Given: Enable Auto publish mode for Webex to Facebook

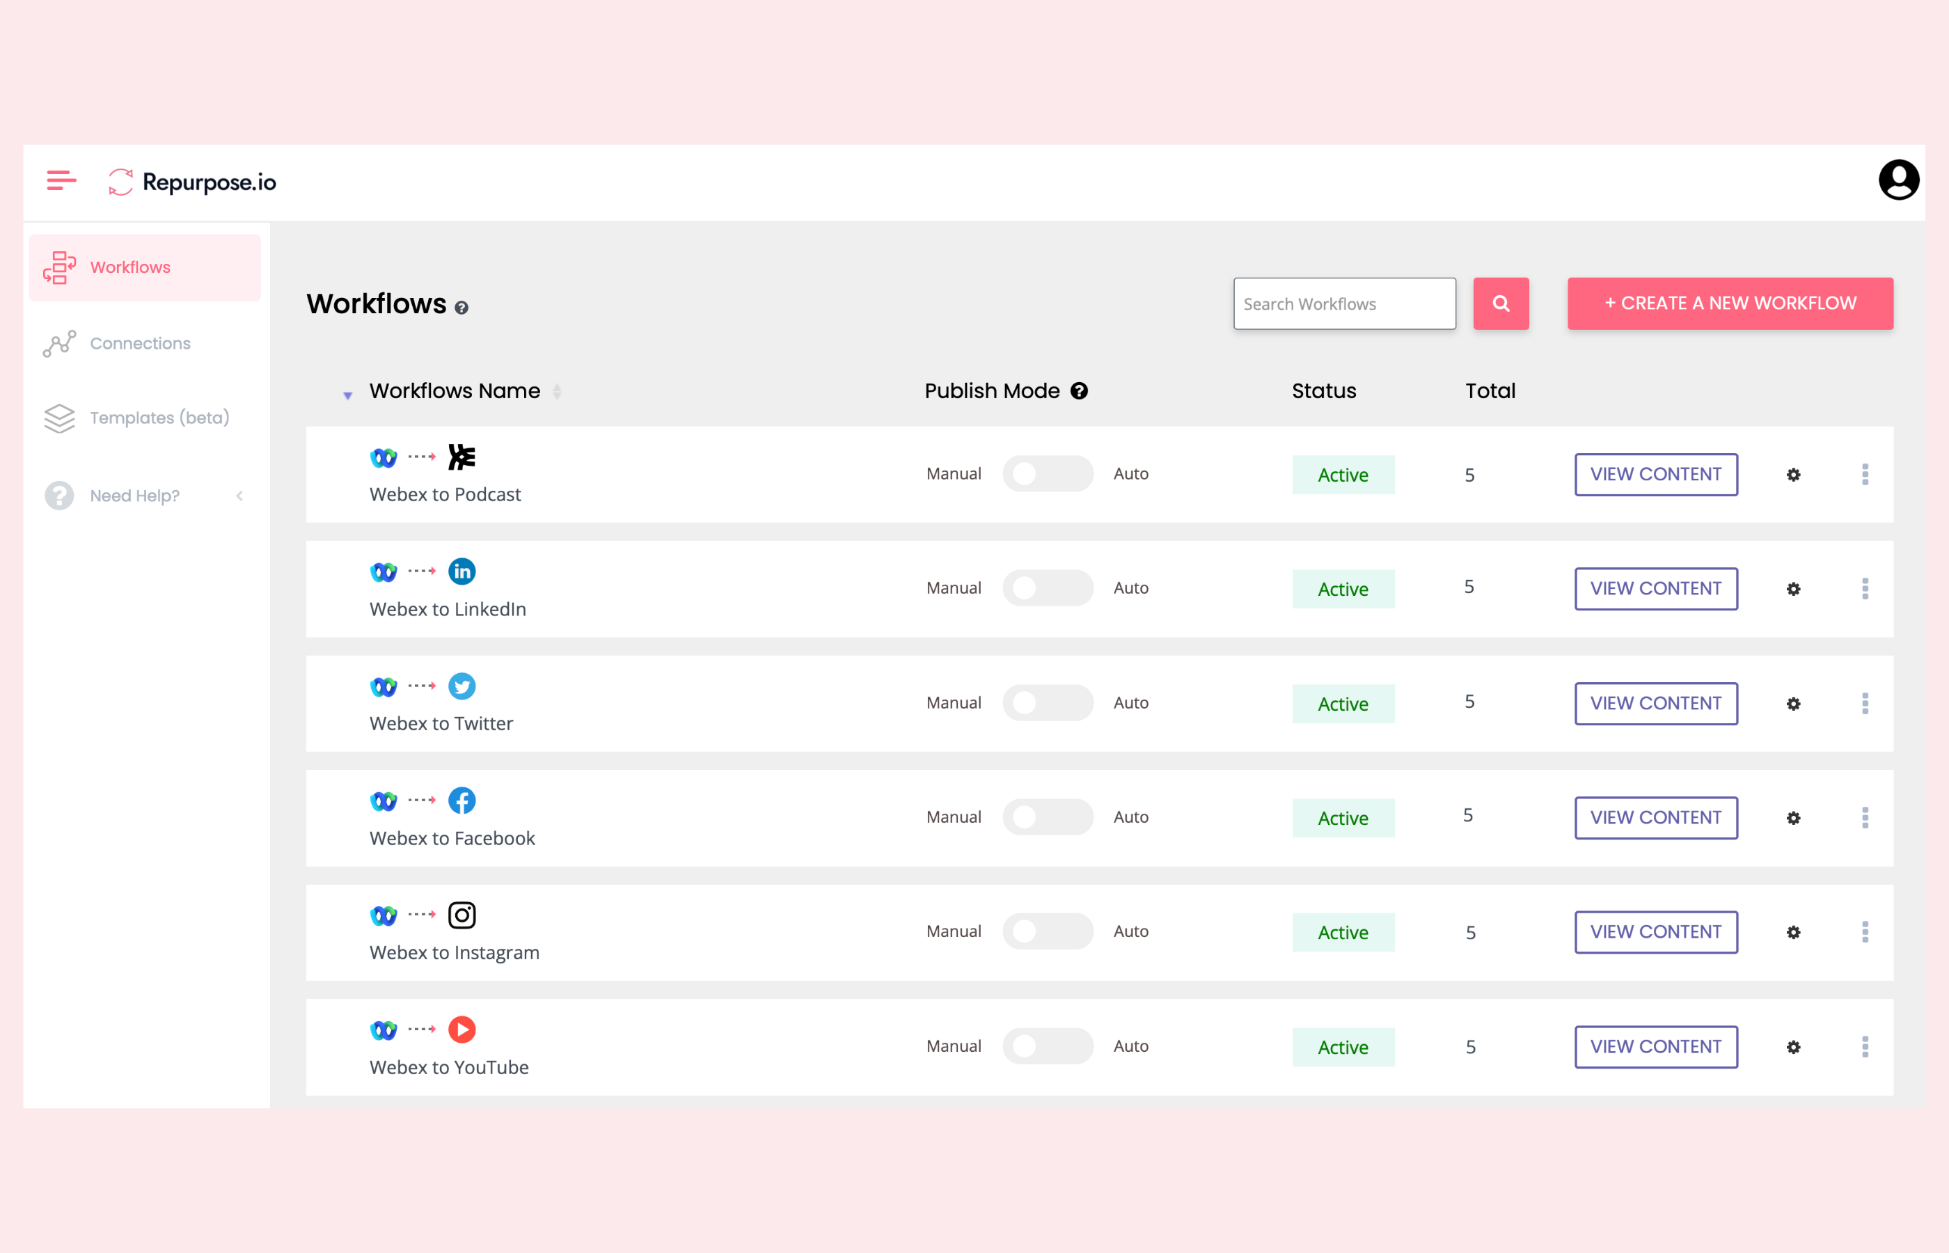Looking at the screenshot, I should 1045,817.
